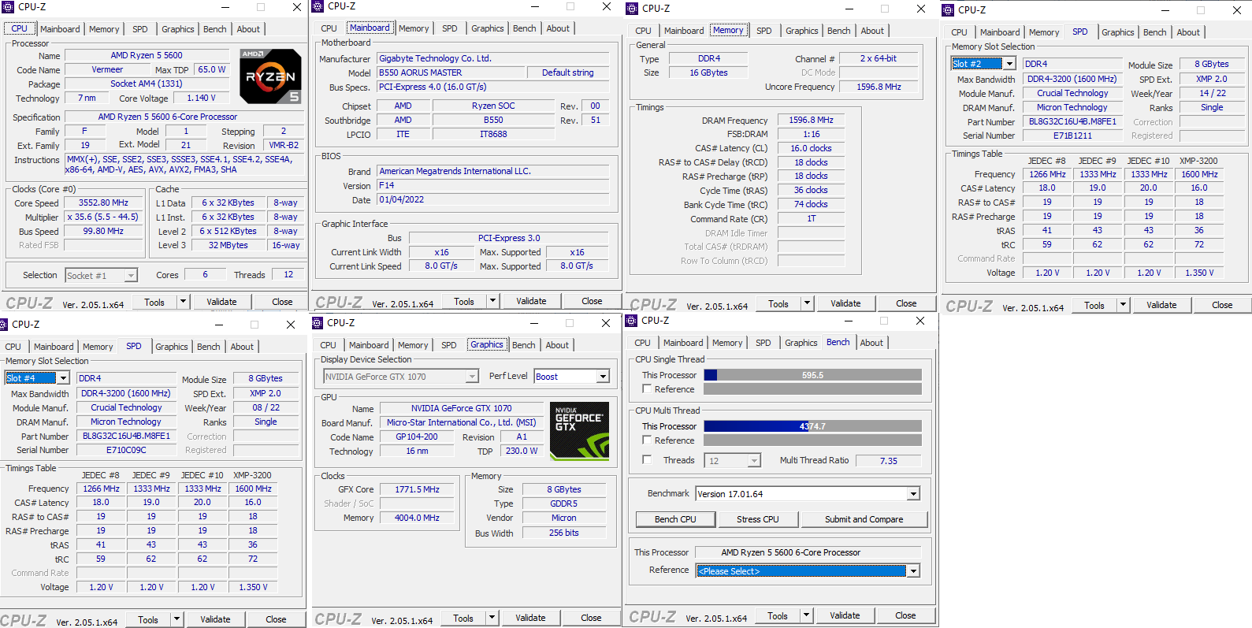Switch to Bench tab in the Slot #4 SPD window

(209, 347)
